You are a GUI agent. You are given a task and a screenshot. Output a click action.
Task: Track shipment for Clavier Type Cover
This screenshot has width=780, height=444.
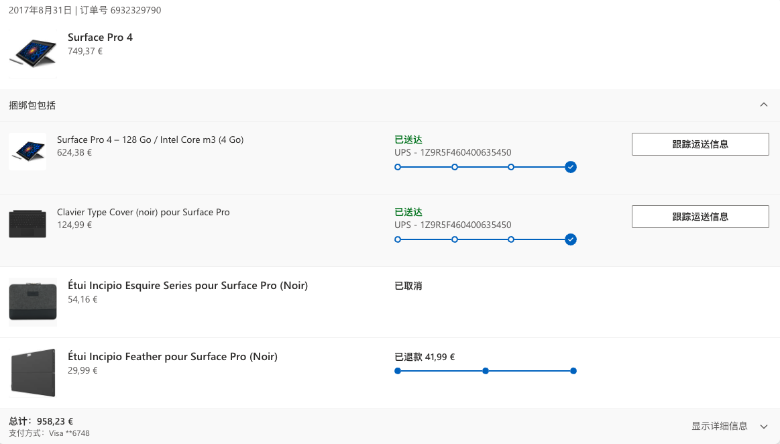[x=700, y=217]
